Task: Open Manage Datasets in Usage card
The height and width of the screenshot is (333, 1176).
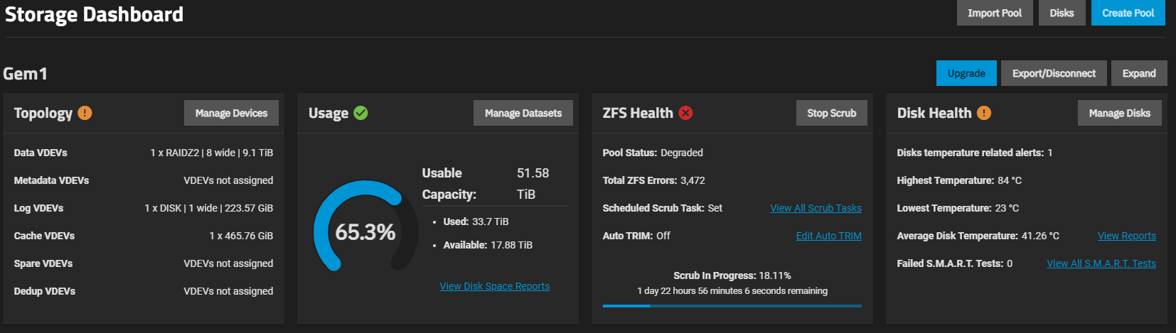Action: coord(523,113)
